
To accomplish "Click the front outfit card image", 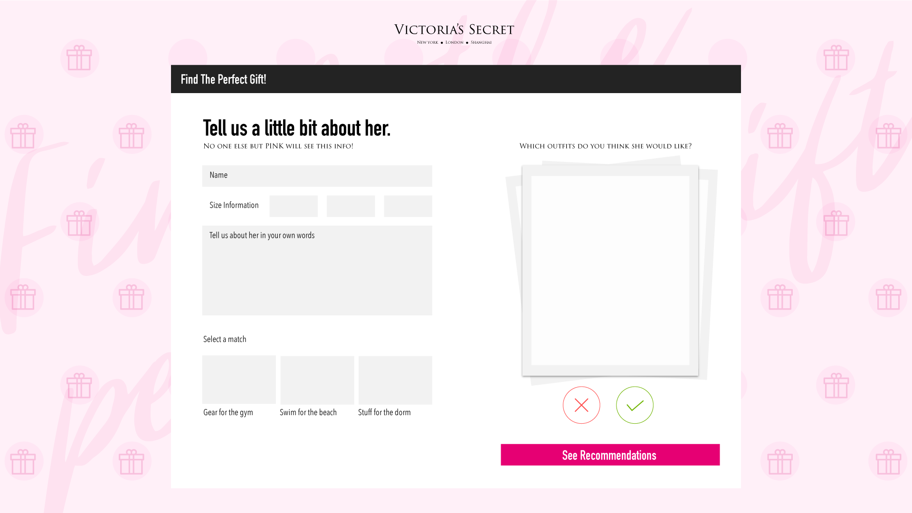I will tap(610, 271).
